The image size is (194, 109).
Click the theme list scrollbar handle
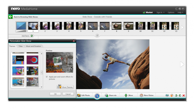coord(42,72)
